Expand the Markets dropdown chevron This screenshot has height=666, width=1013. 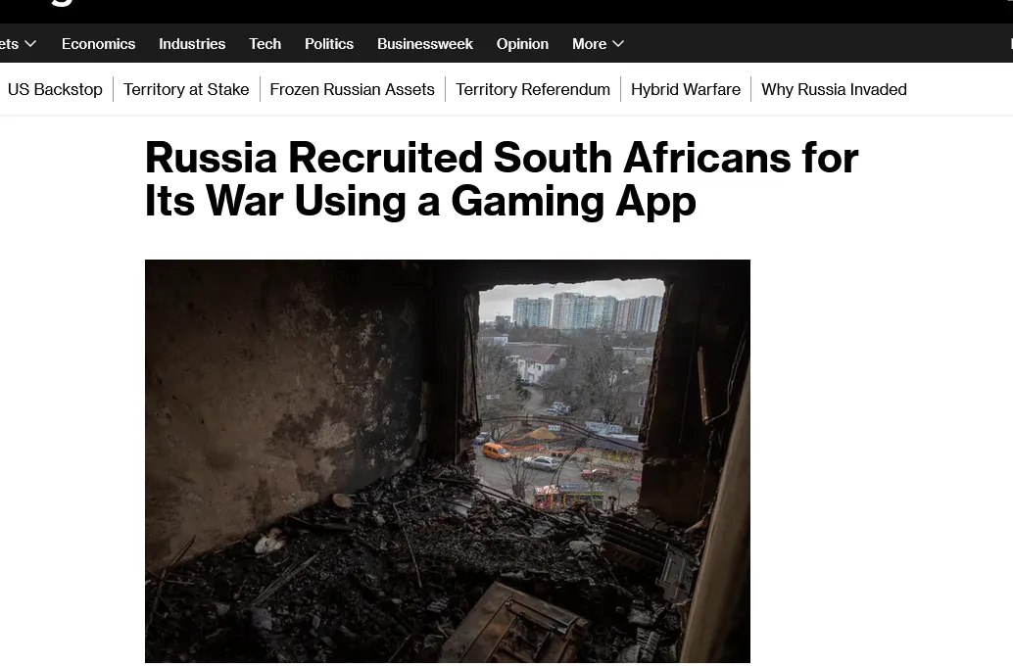[x=29, y=44]
